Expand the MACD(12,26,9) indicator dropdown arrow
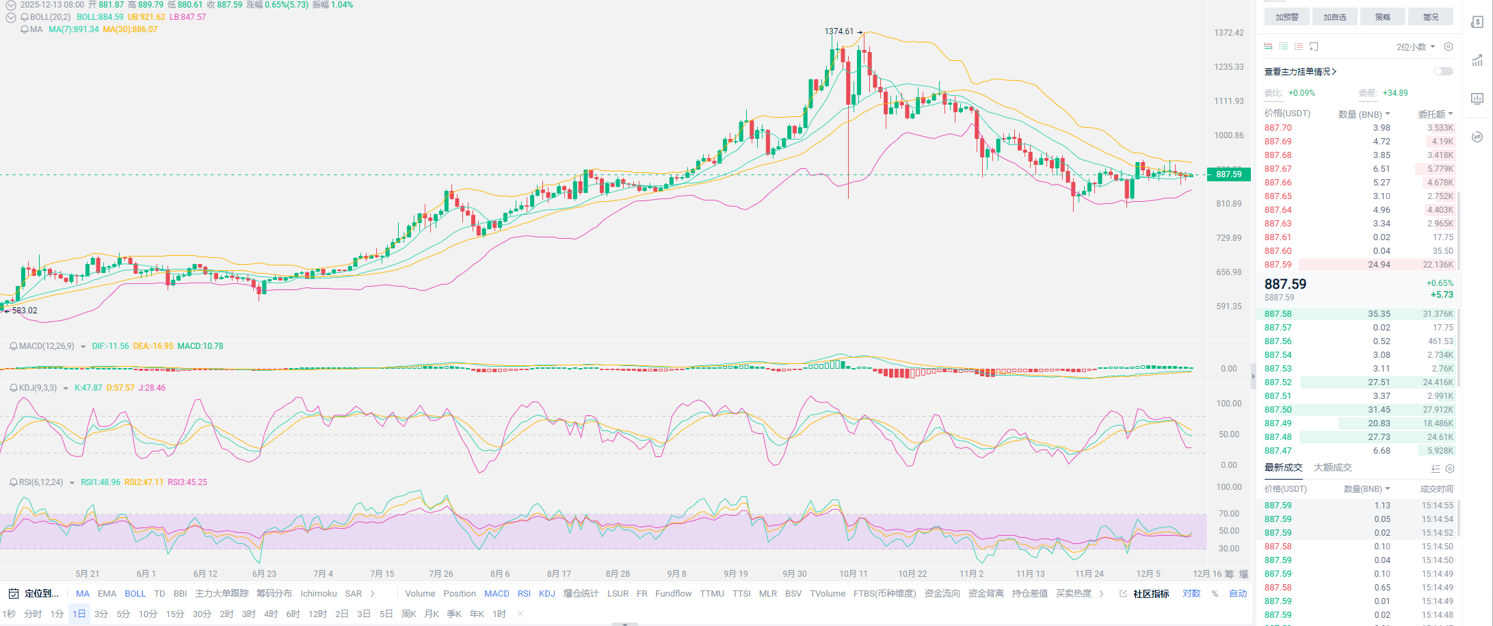The image size is (1493, 626). (83, 347)
